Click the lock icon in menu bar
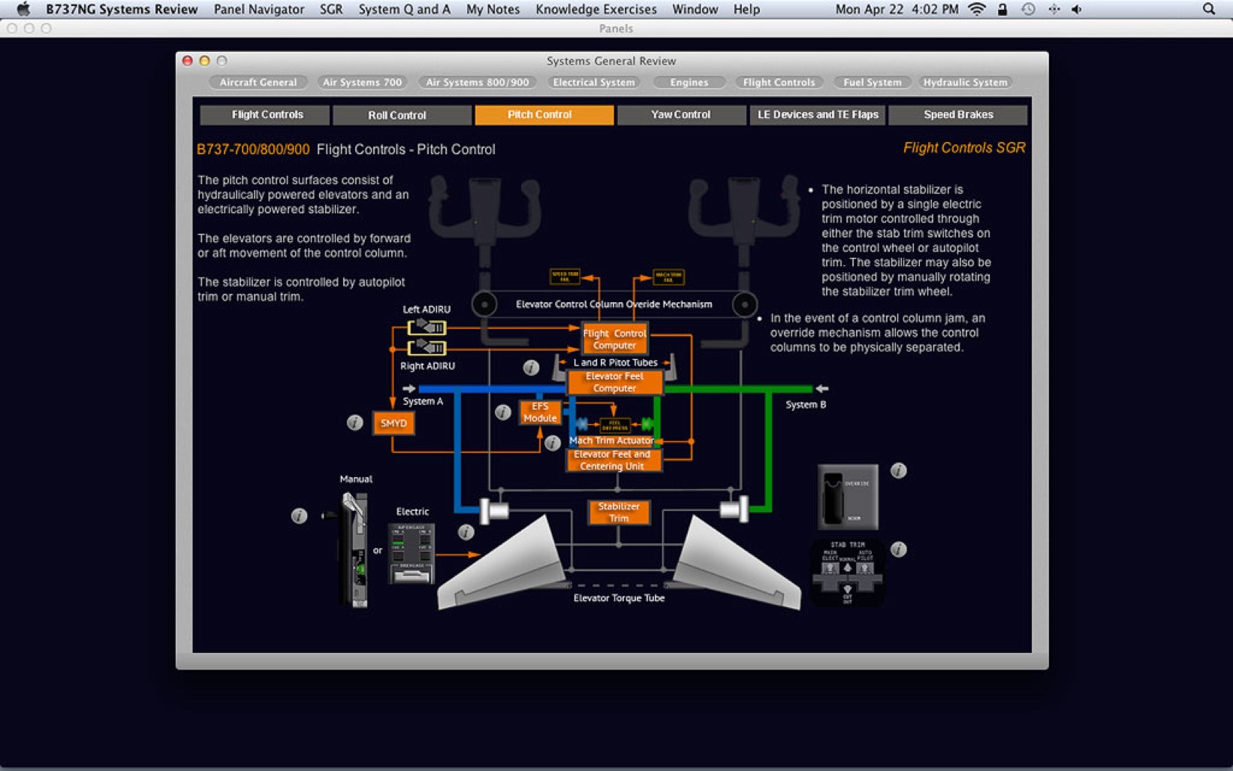 coord(1002,9)
